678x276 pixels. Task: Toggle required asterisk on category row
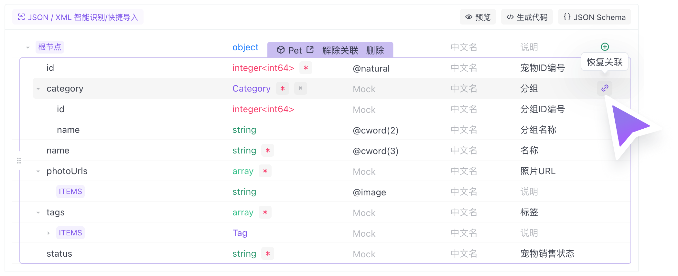(282, 89)
